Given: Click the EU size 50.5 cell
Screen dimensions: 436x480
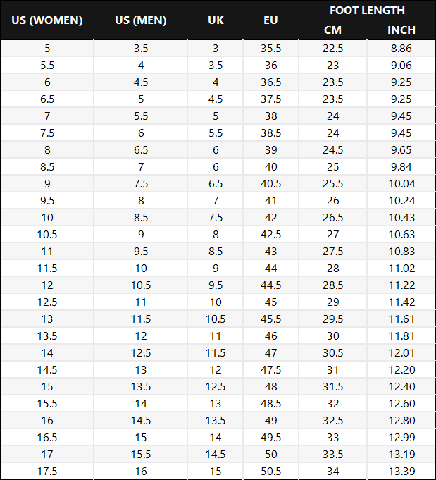Looking at the screenshot, I should 270,472.
